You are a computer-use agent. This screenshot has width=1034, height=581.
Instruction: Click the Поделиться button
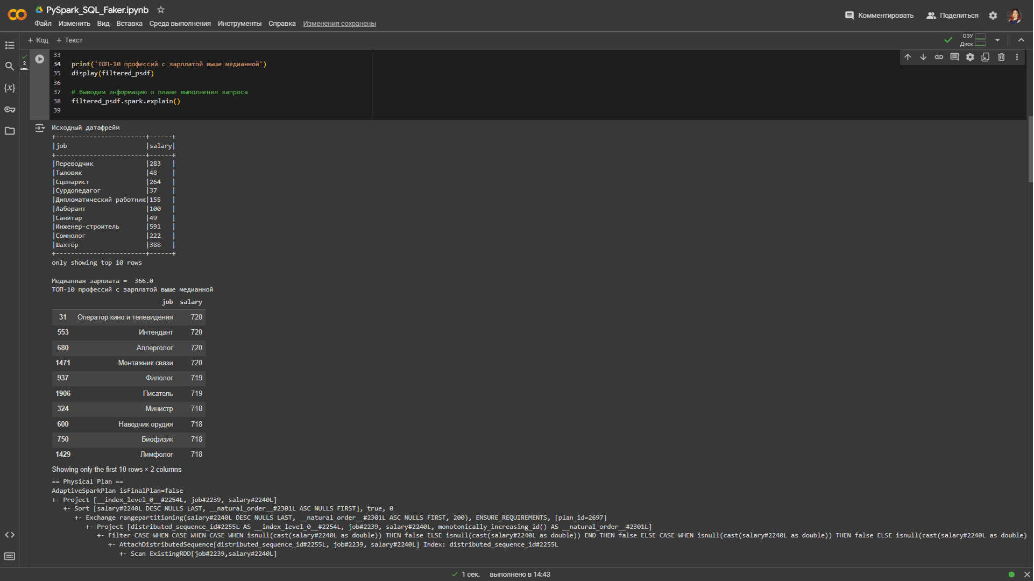click(x=952, y=16)
